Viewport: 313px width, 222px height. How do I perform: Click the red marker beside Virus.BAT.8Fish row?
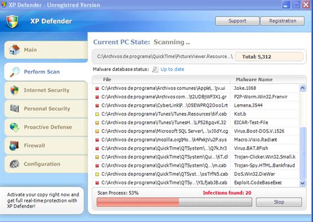tap(97, 149)
